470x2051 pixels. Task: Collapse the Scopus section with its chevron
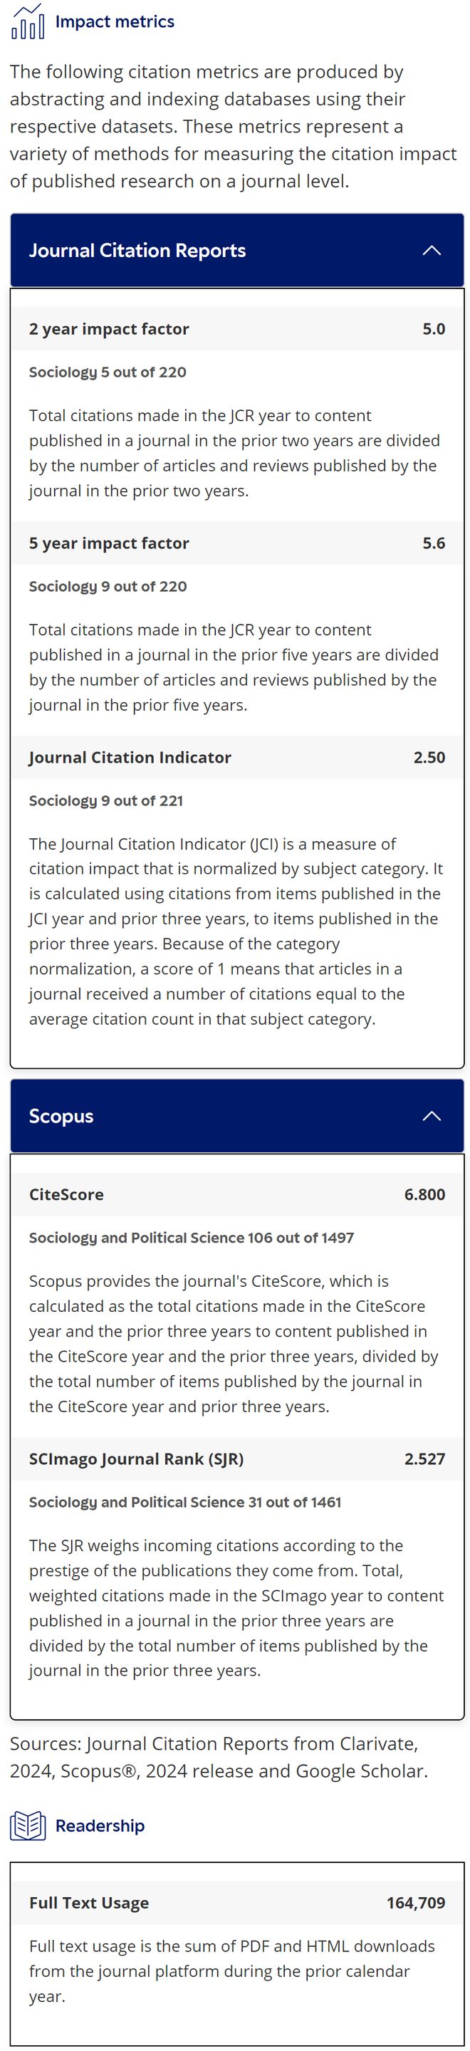coord(431,1116)
